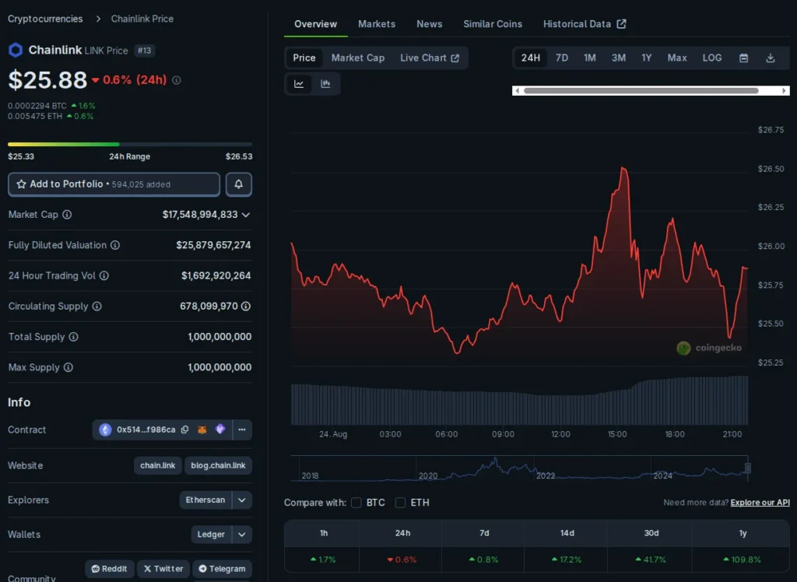Screen dimensions: 797x582
Task: Click the purple diamond icon in contract row
Action: click(220, 429)
